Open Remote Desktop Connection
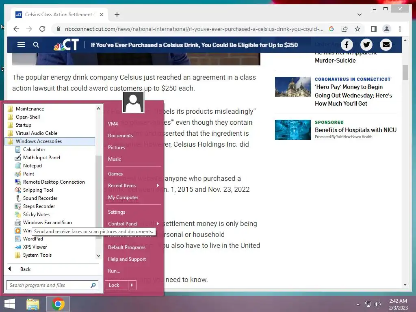The image size is (416, 312). pyautogui.click(x=54, y=182)
